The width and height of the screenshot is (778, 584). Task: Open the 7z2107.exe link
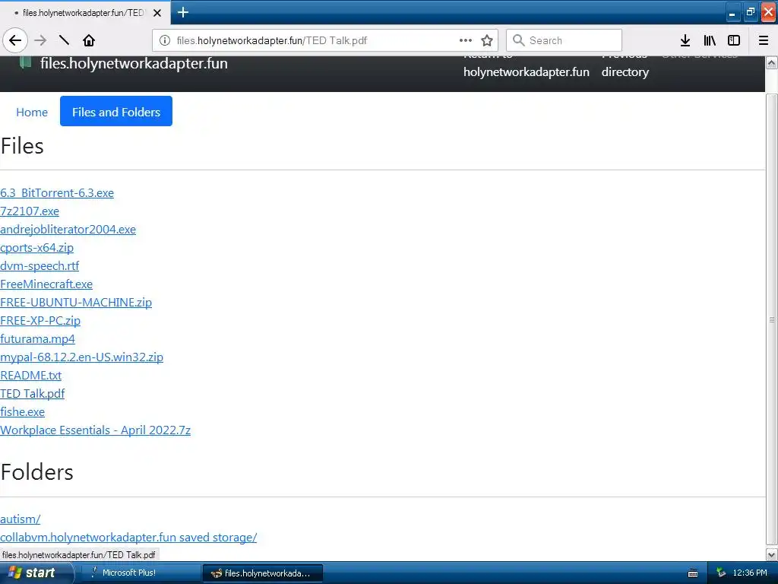(x=30, y=211)
